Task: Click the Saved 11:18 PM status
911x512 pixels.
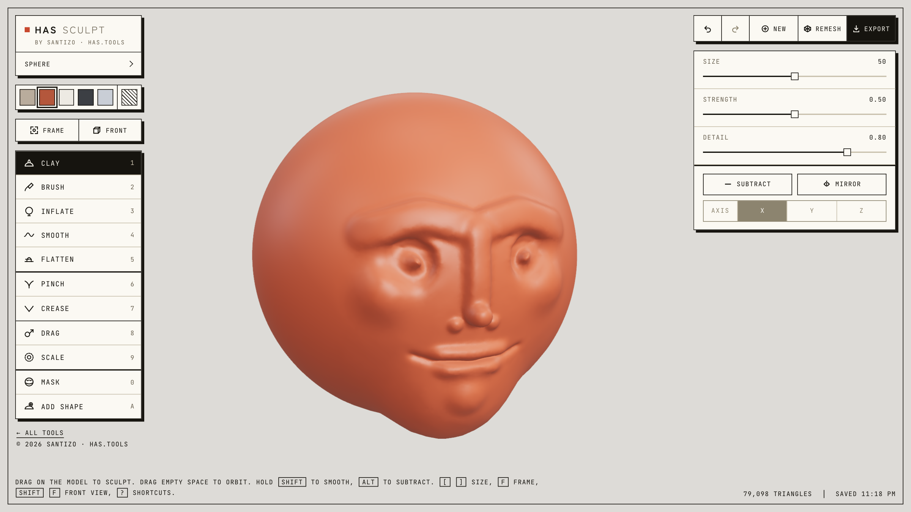Action: [x=865, y=494]
